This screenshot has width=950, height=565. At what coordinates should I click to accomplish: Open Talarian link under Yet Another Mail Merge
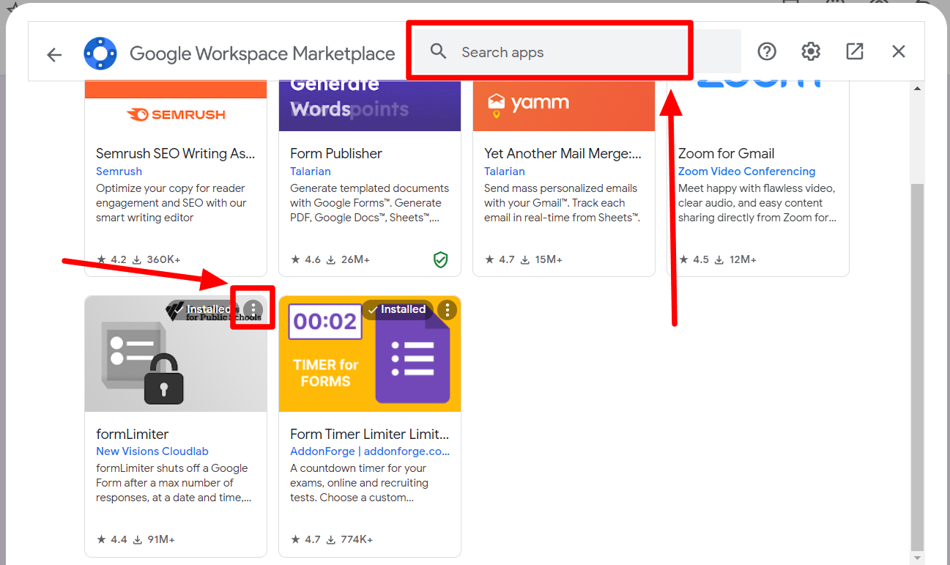[505, 171]
